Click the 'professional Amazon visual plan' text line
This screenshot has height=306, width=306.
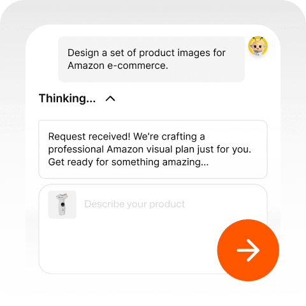(x=150, y=149)
